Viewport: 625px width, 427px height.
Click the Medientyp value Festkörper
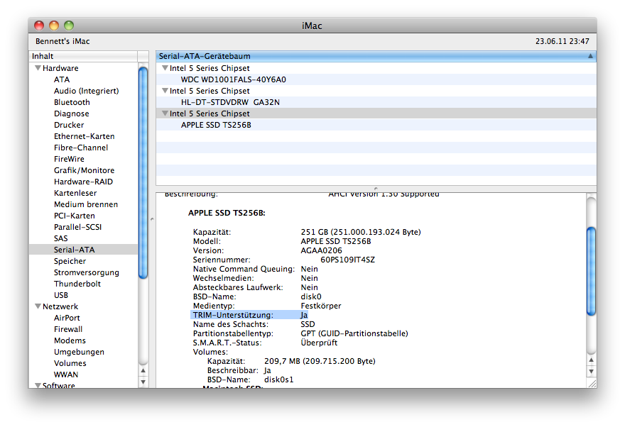point(321,306)
